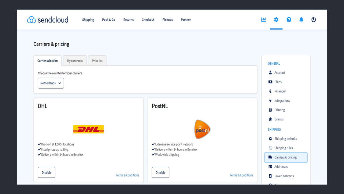Open DHL Terms & Conditions link
The height and width of the screenshot is (194, 344).
click(x=128, y=175)
